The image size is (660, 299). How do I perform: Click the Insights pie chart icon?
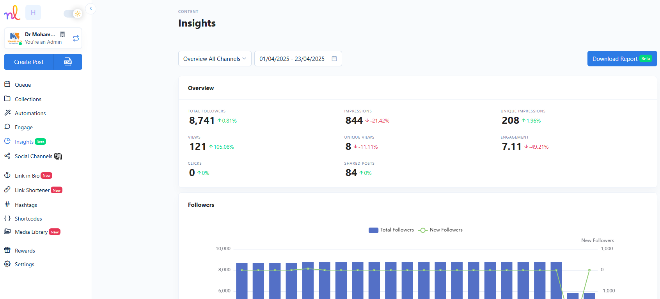(x=7, y=141)
